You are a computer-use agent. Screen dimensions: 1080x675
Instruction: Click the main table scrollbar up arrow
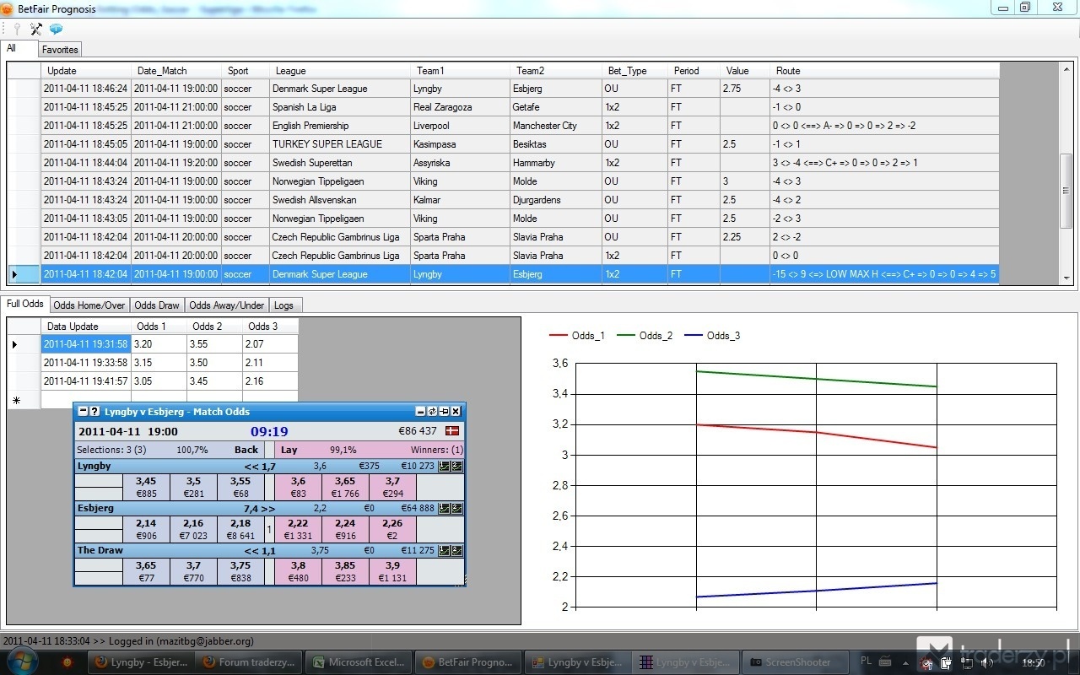click(1066, 69)
